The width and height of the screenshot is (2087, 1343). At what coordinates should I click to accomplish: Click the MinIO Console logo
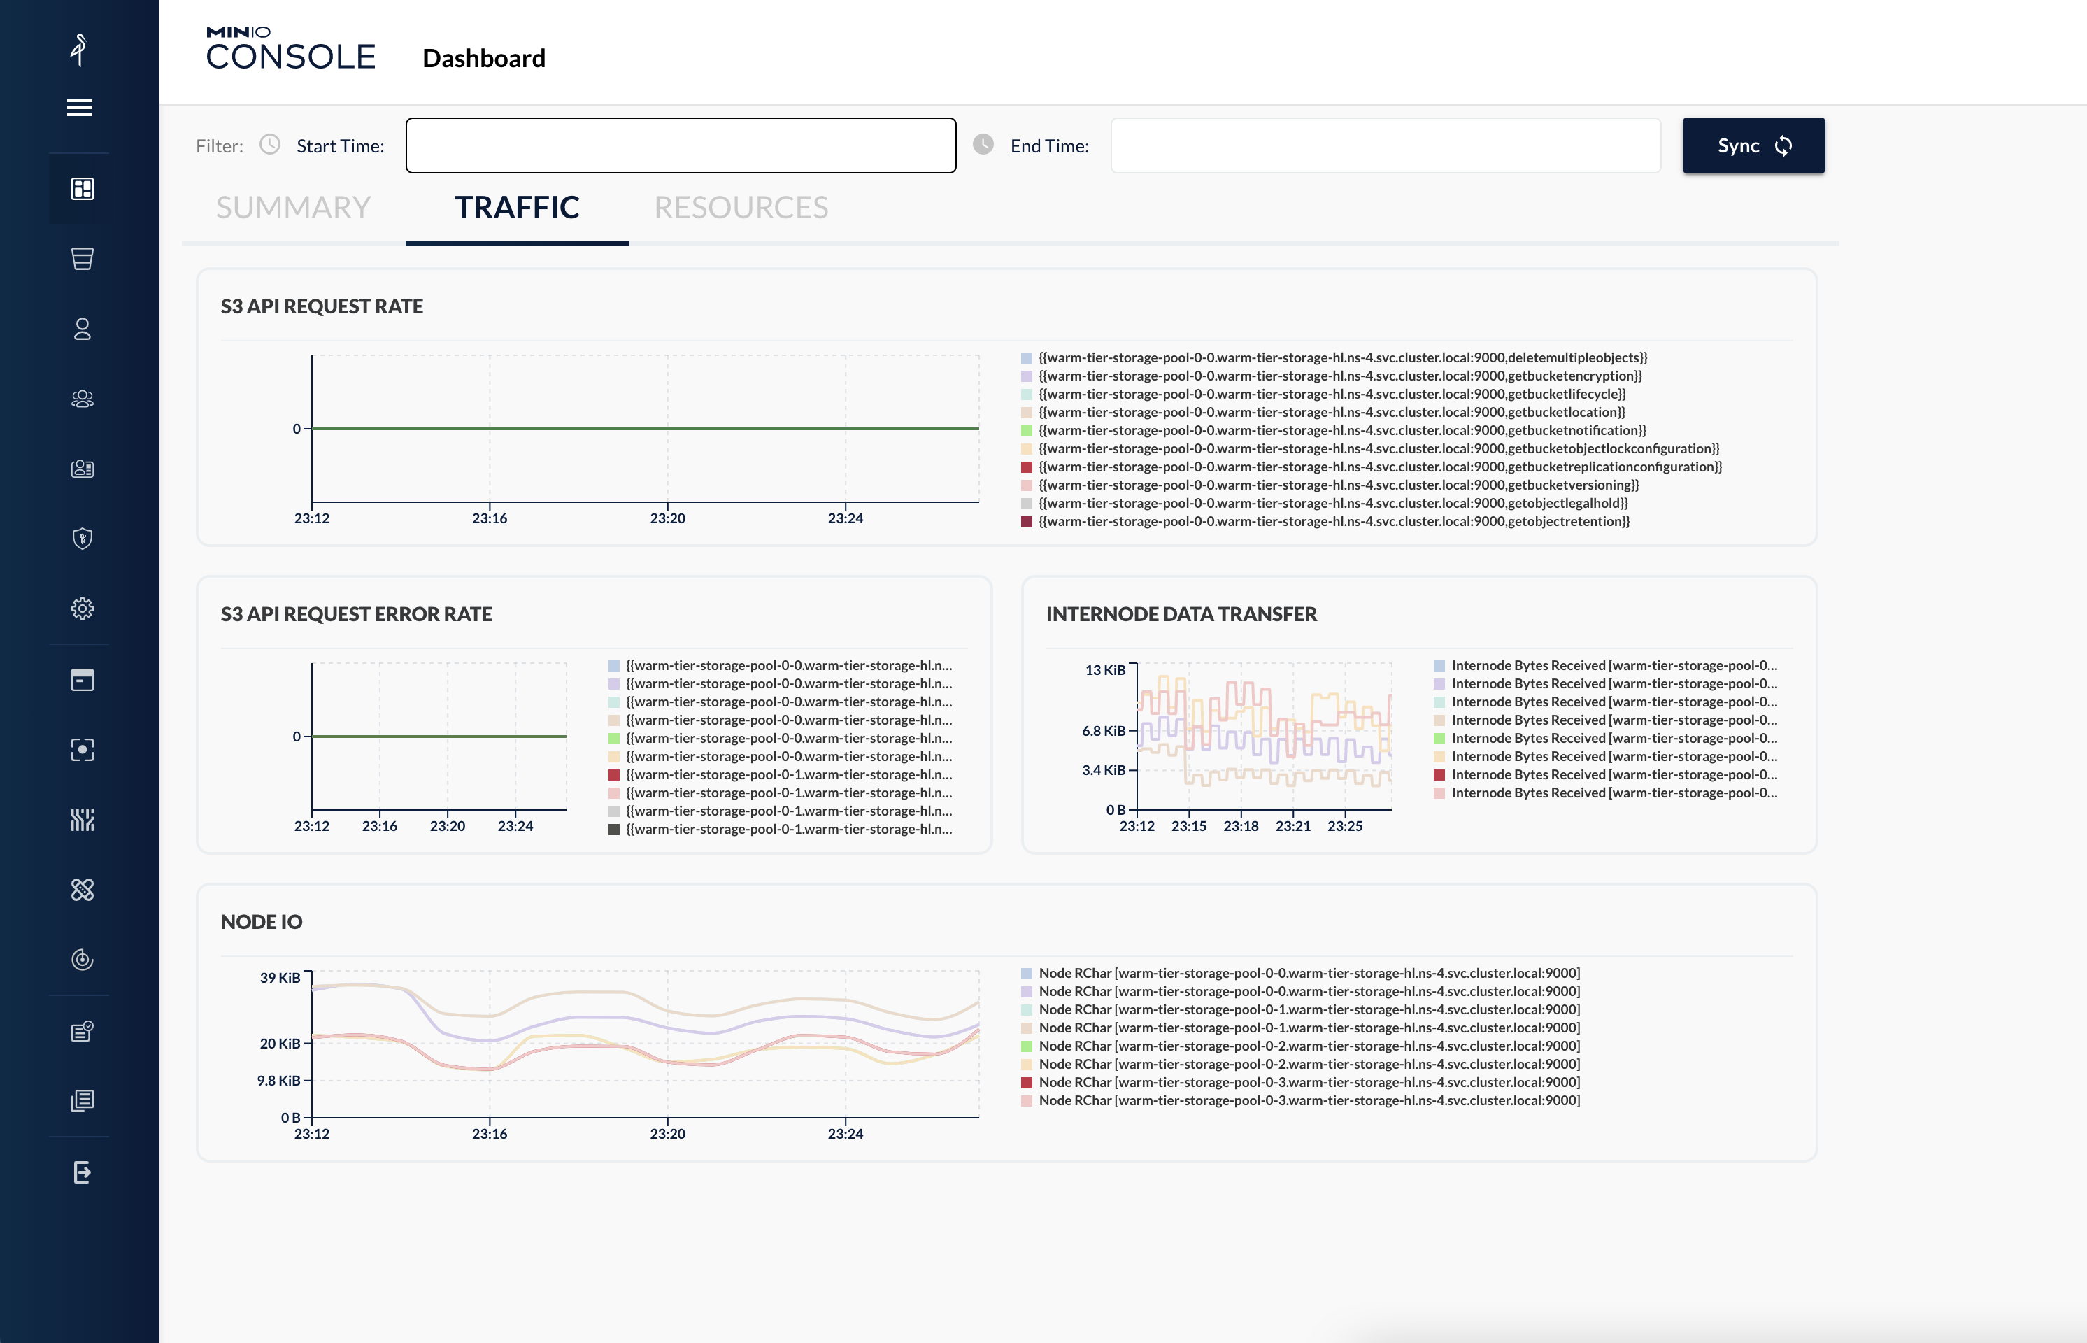pyautogui.click(x=290, y=49)
